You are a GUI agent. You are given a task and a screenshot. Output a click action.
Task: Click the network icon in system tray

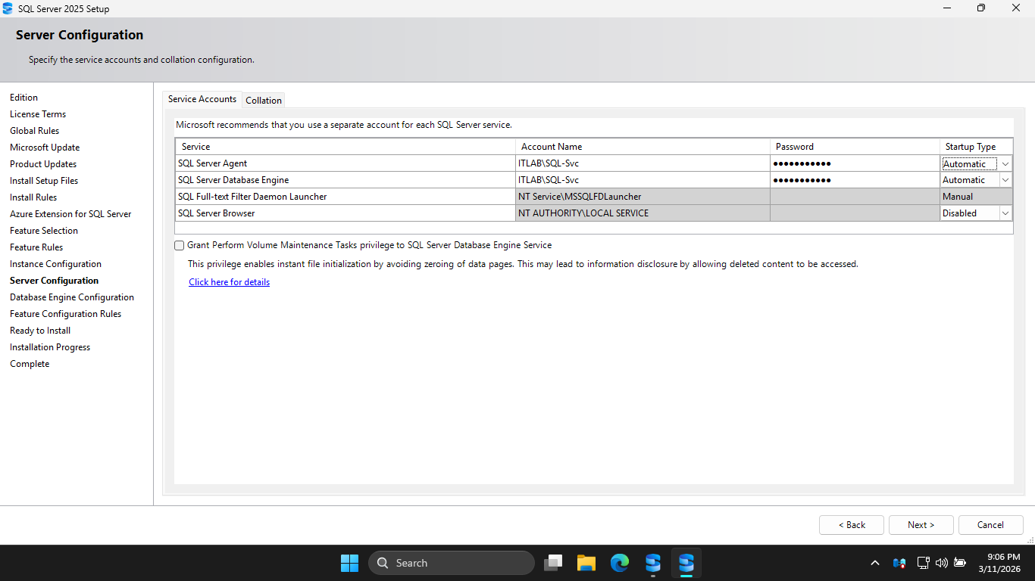[923, 563]
